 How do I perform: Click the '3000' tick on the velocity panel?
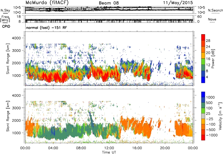[16, 108]
